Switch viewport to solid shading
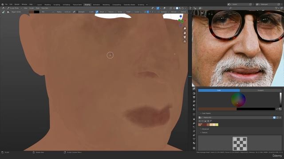Viewport: 284px width, 159px height. click(x=177, y=8)
